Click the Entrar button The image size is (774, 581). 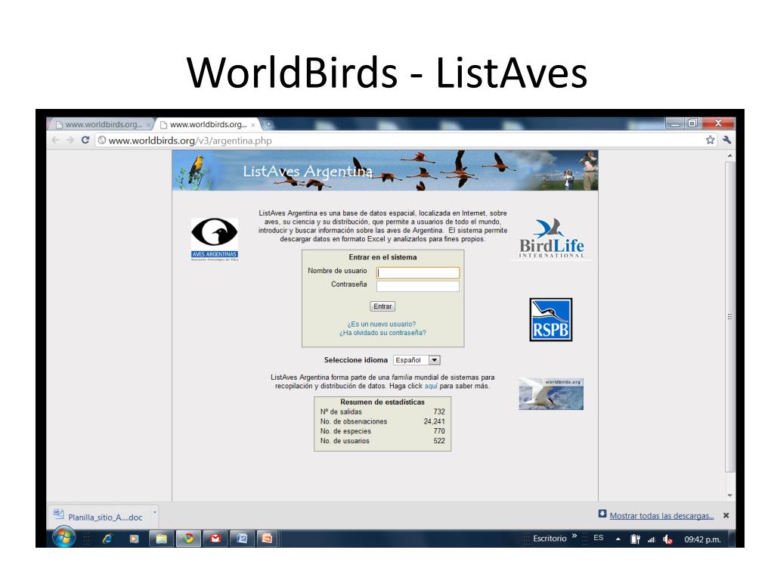pos(382,306)
